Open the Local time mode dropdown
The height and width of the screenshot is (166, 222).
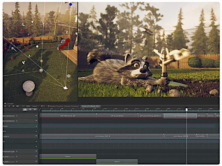coord(34,106)
